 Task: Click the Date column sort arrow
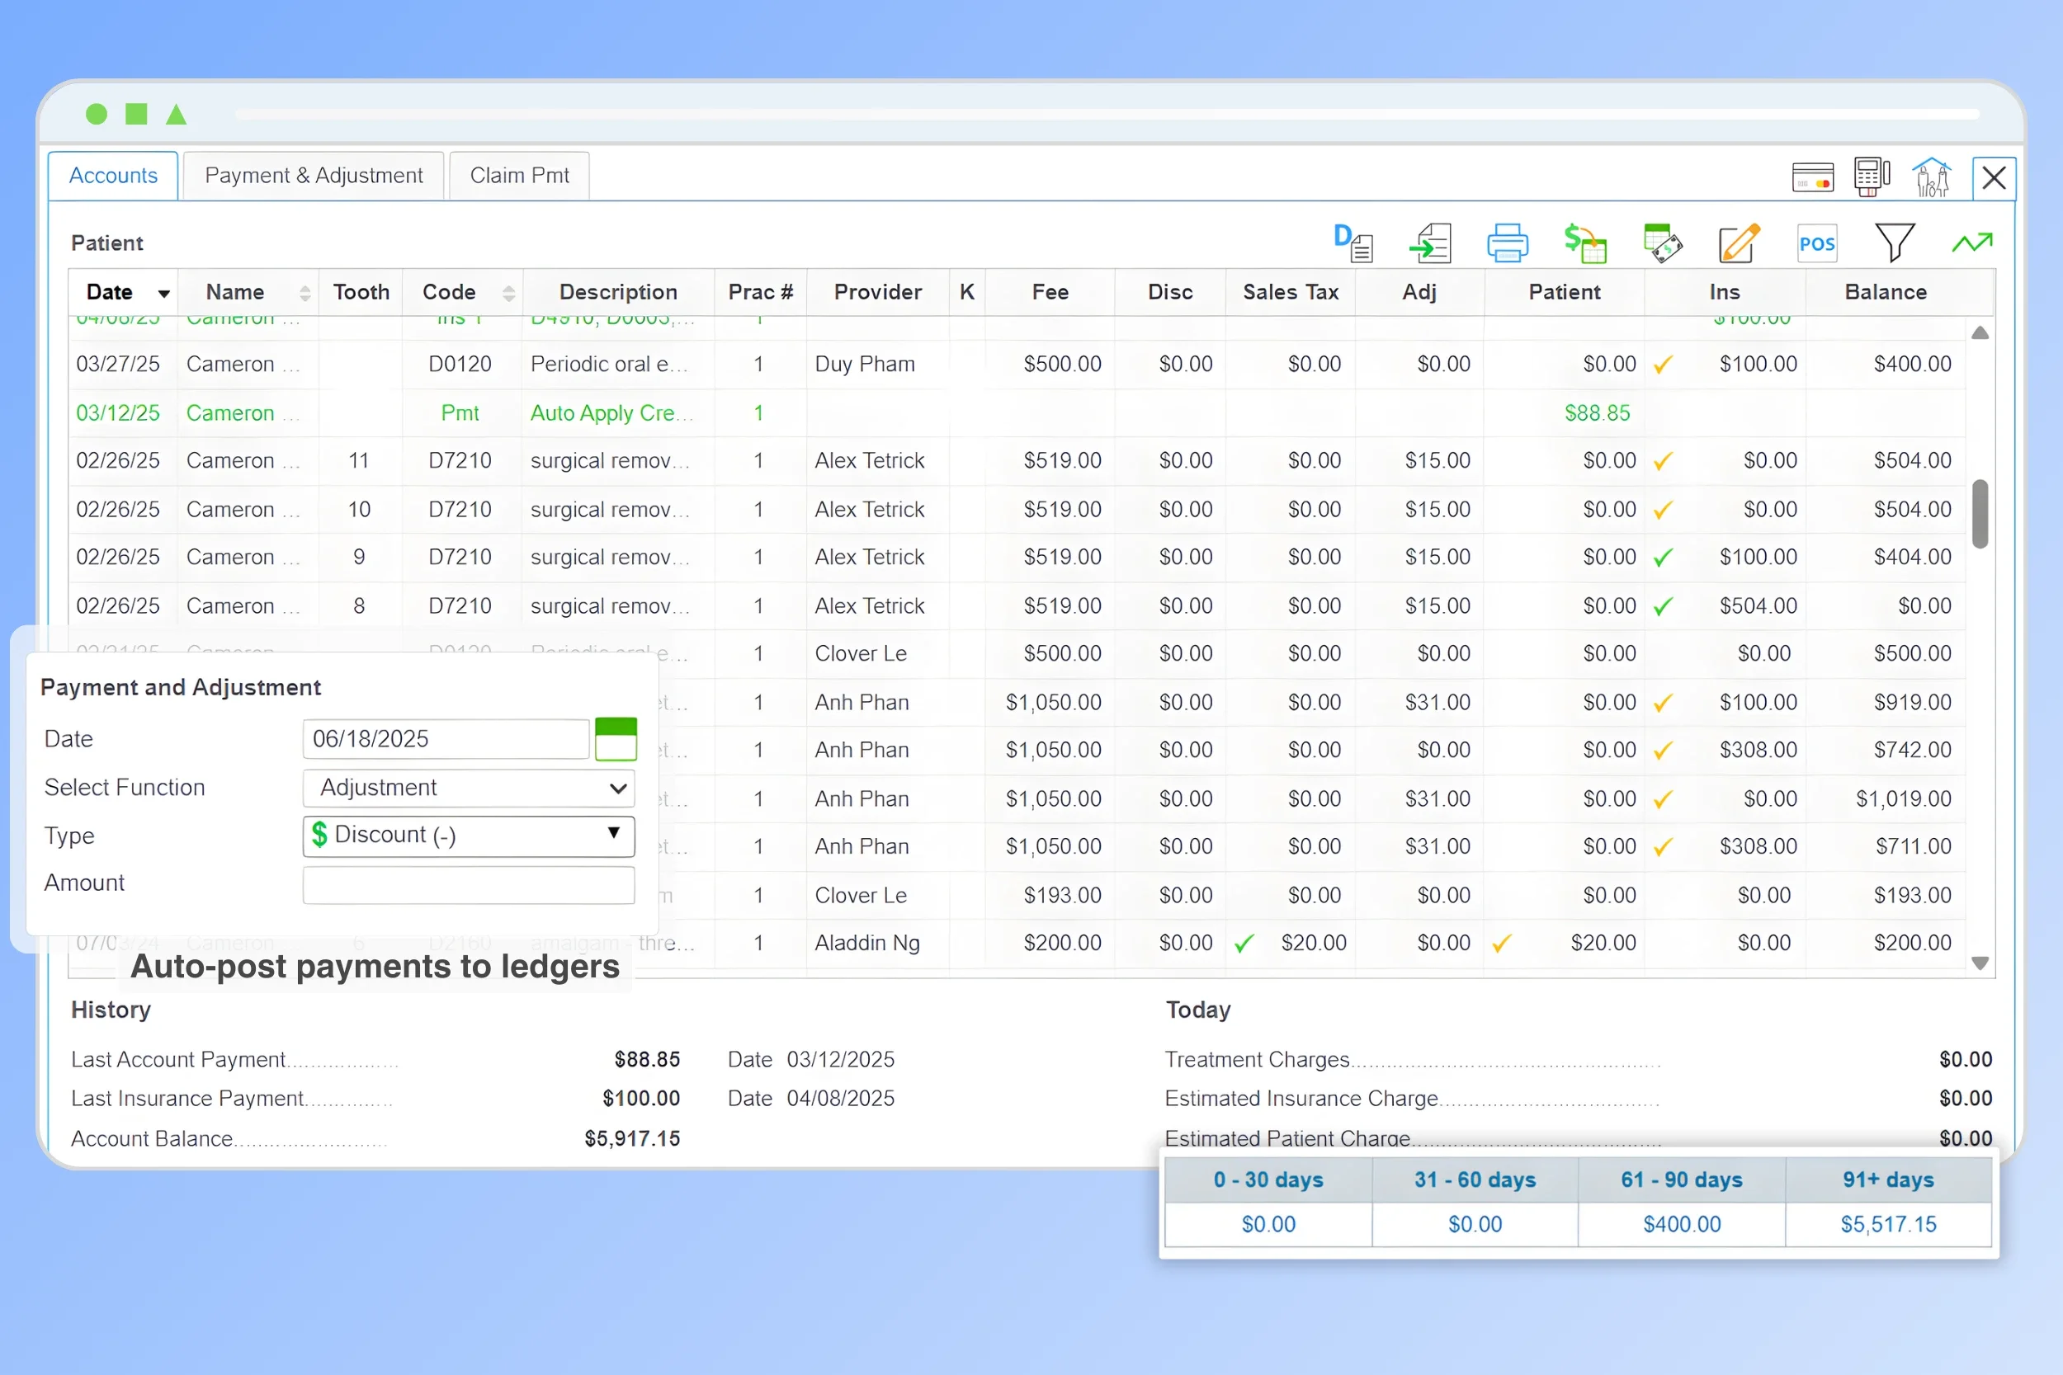coord(163,294)
